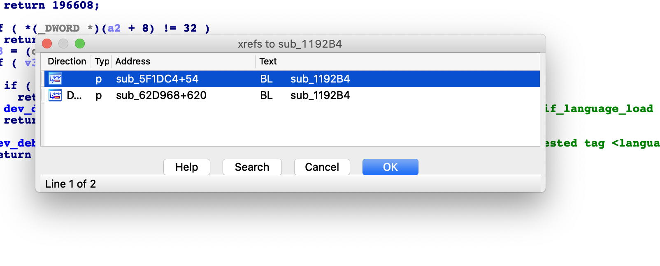Viewport: 660px width, 266px height.
Task: Sort list by Text column header
Action: tap(398, 61)
